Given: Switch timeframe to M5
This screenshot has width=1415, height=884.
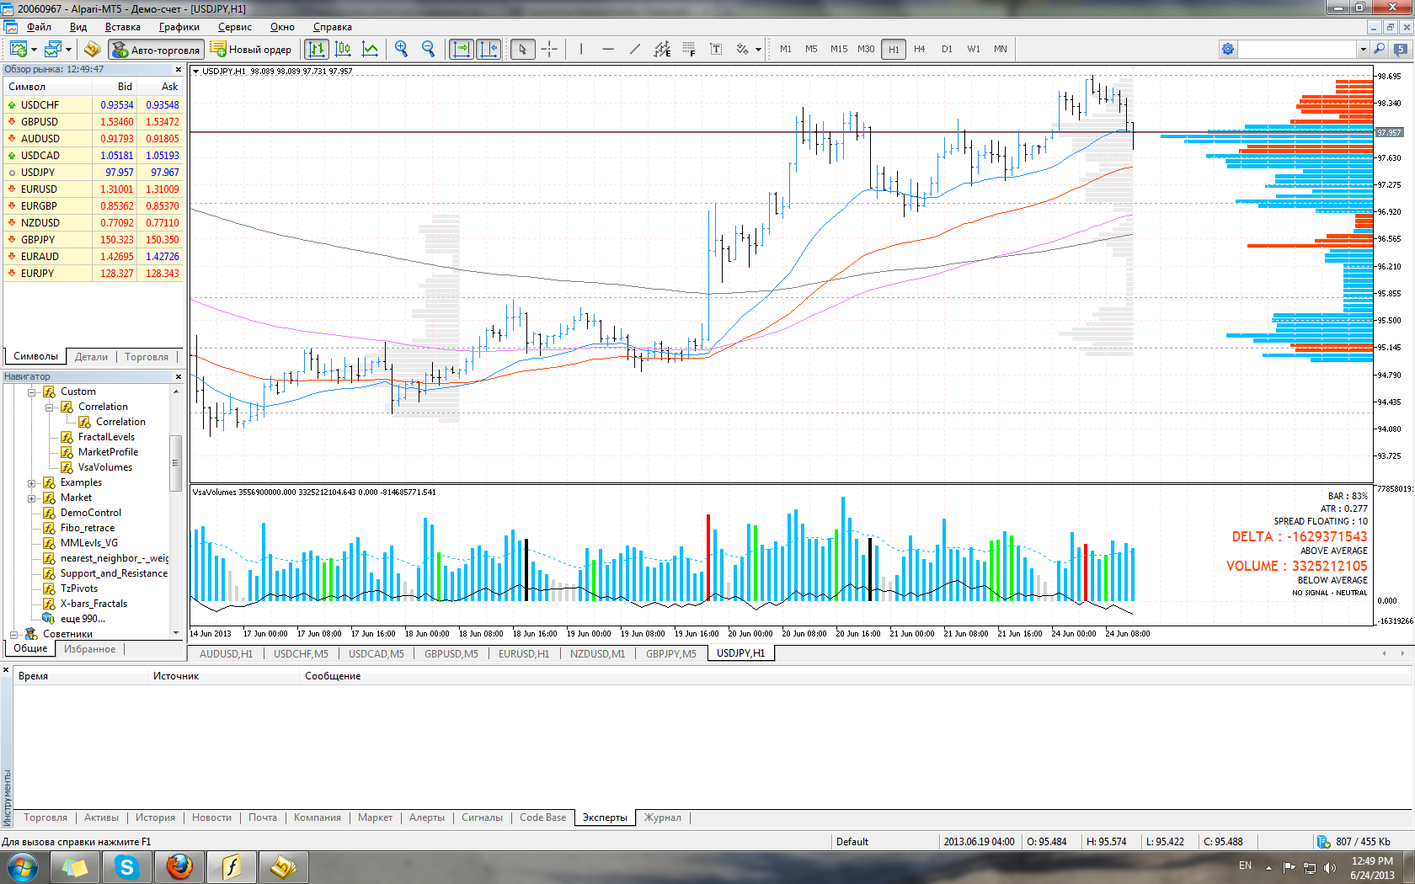Looking at the screenshot, I should (811, 49).
